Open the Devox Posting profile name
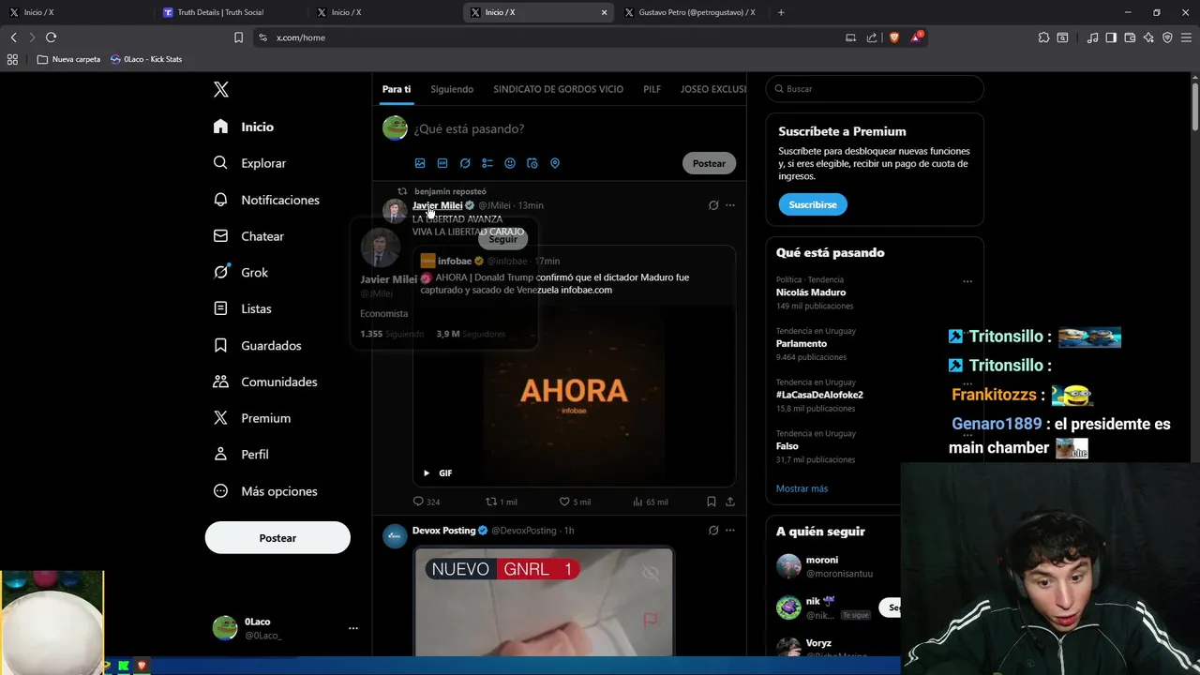 [x=443, y=531]
